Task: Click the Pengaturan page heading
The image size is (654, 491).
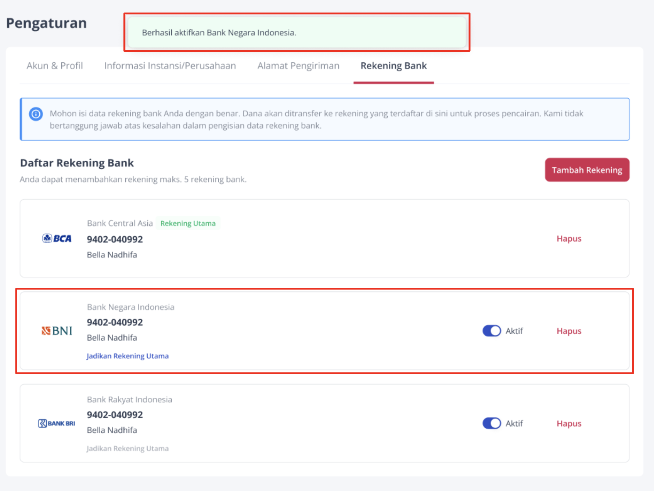Action: pyautogui.click(x=47, y=23)
